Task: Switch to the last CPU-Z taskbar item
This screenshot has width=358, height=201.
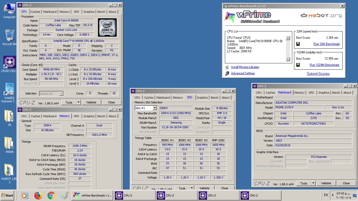Action: (x=260, y=196)
